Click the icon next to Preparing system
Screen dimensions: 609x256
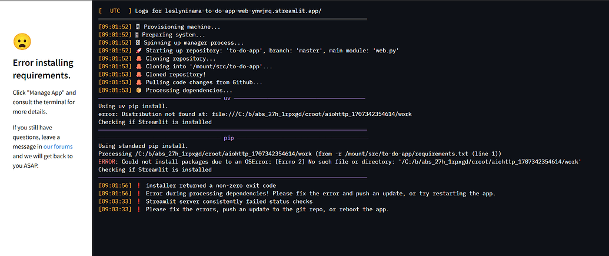138,35
